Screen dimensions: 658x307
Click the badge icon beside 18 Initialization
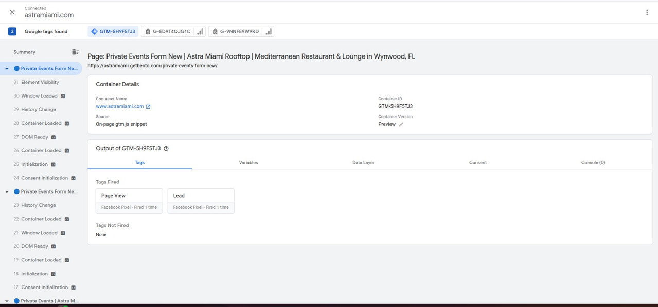[53, 274]
